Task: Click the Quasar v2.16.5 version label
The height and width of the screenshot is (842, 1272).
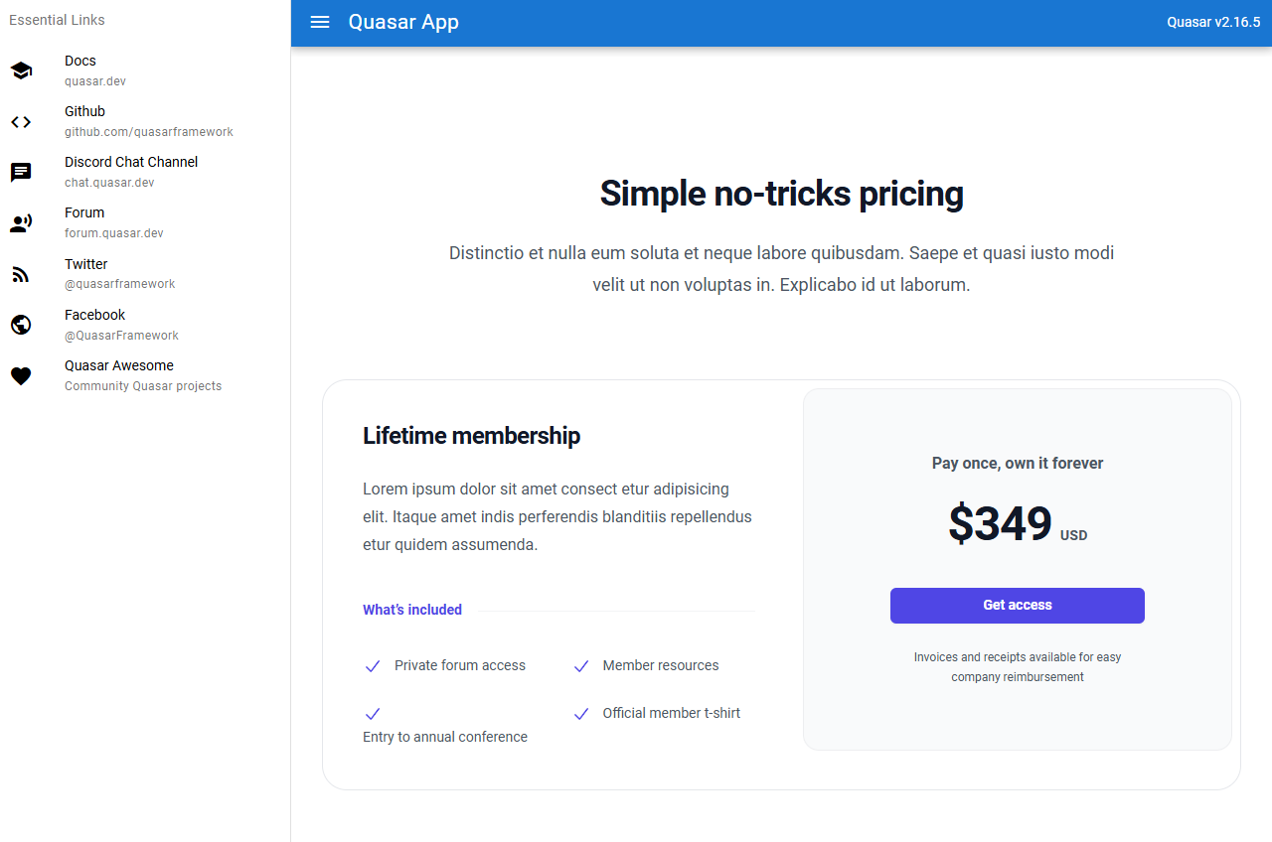Action: [1213, 22]
